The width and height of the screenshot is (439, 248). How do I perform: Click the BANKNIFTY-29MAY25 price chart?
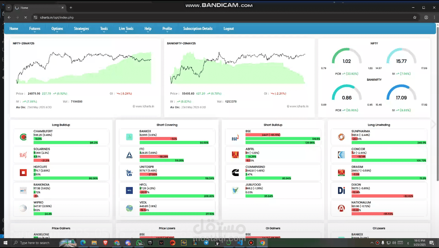[x=238, y=67]
